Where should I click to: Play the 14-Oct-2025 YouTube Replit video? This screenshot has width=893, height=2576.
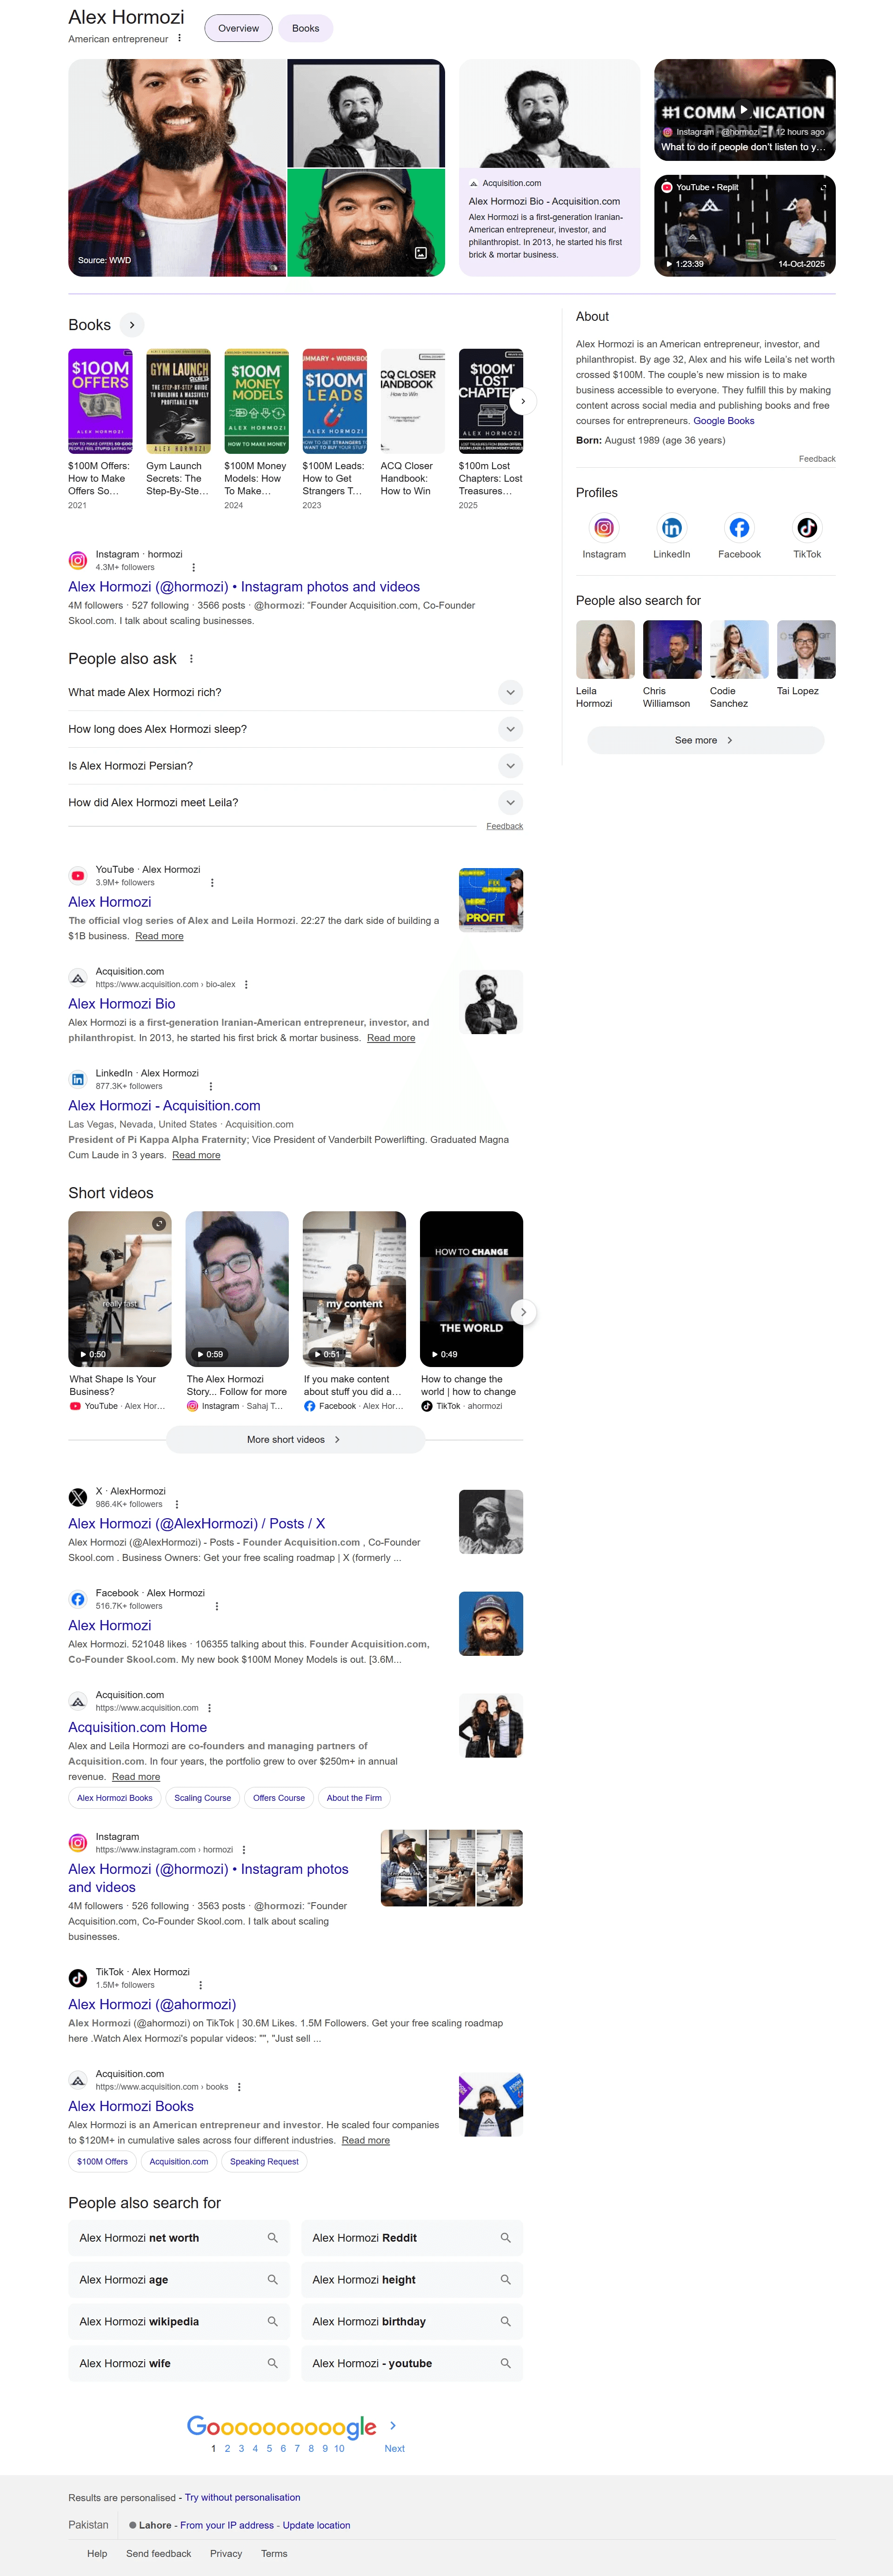coord(744,224)
